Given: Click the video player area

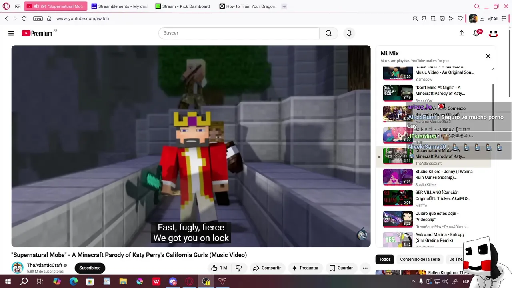Looking at the screenshot, I should tap(191, 146).
